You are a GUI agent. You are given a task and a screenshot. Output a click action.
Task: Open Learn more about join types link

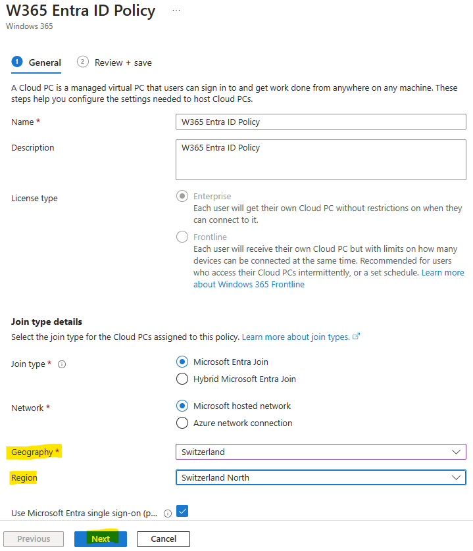coord(296,337)
